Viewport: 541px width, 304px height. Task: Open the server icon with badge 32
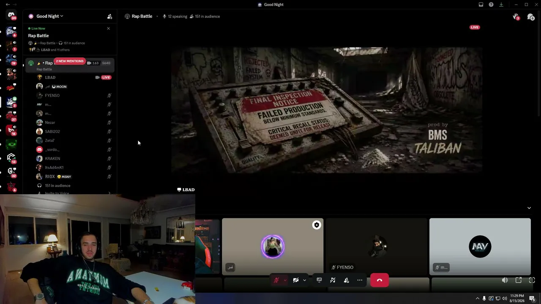(11, 172)
